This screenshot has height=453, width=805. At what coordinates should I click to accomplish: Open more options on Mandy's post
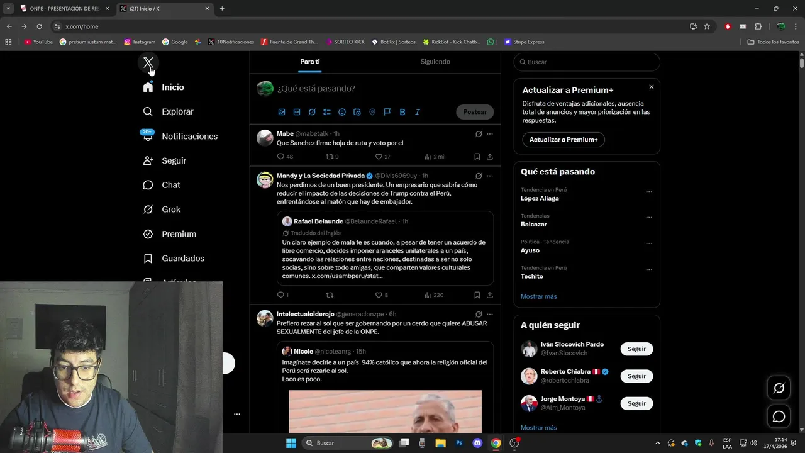[490, 176]
